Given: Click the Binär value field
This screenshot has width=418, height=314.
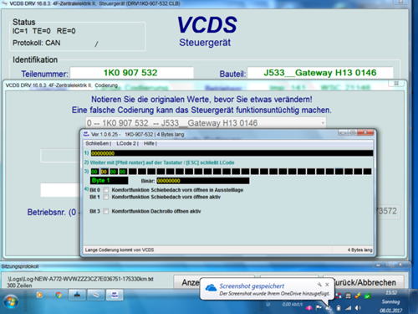Looking at the screenshot, I should 203,181.
